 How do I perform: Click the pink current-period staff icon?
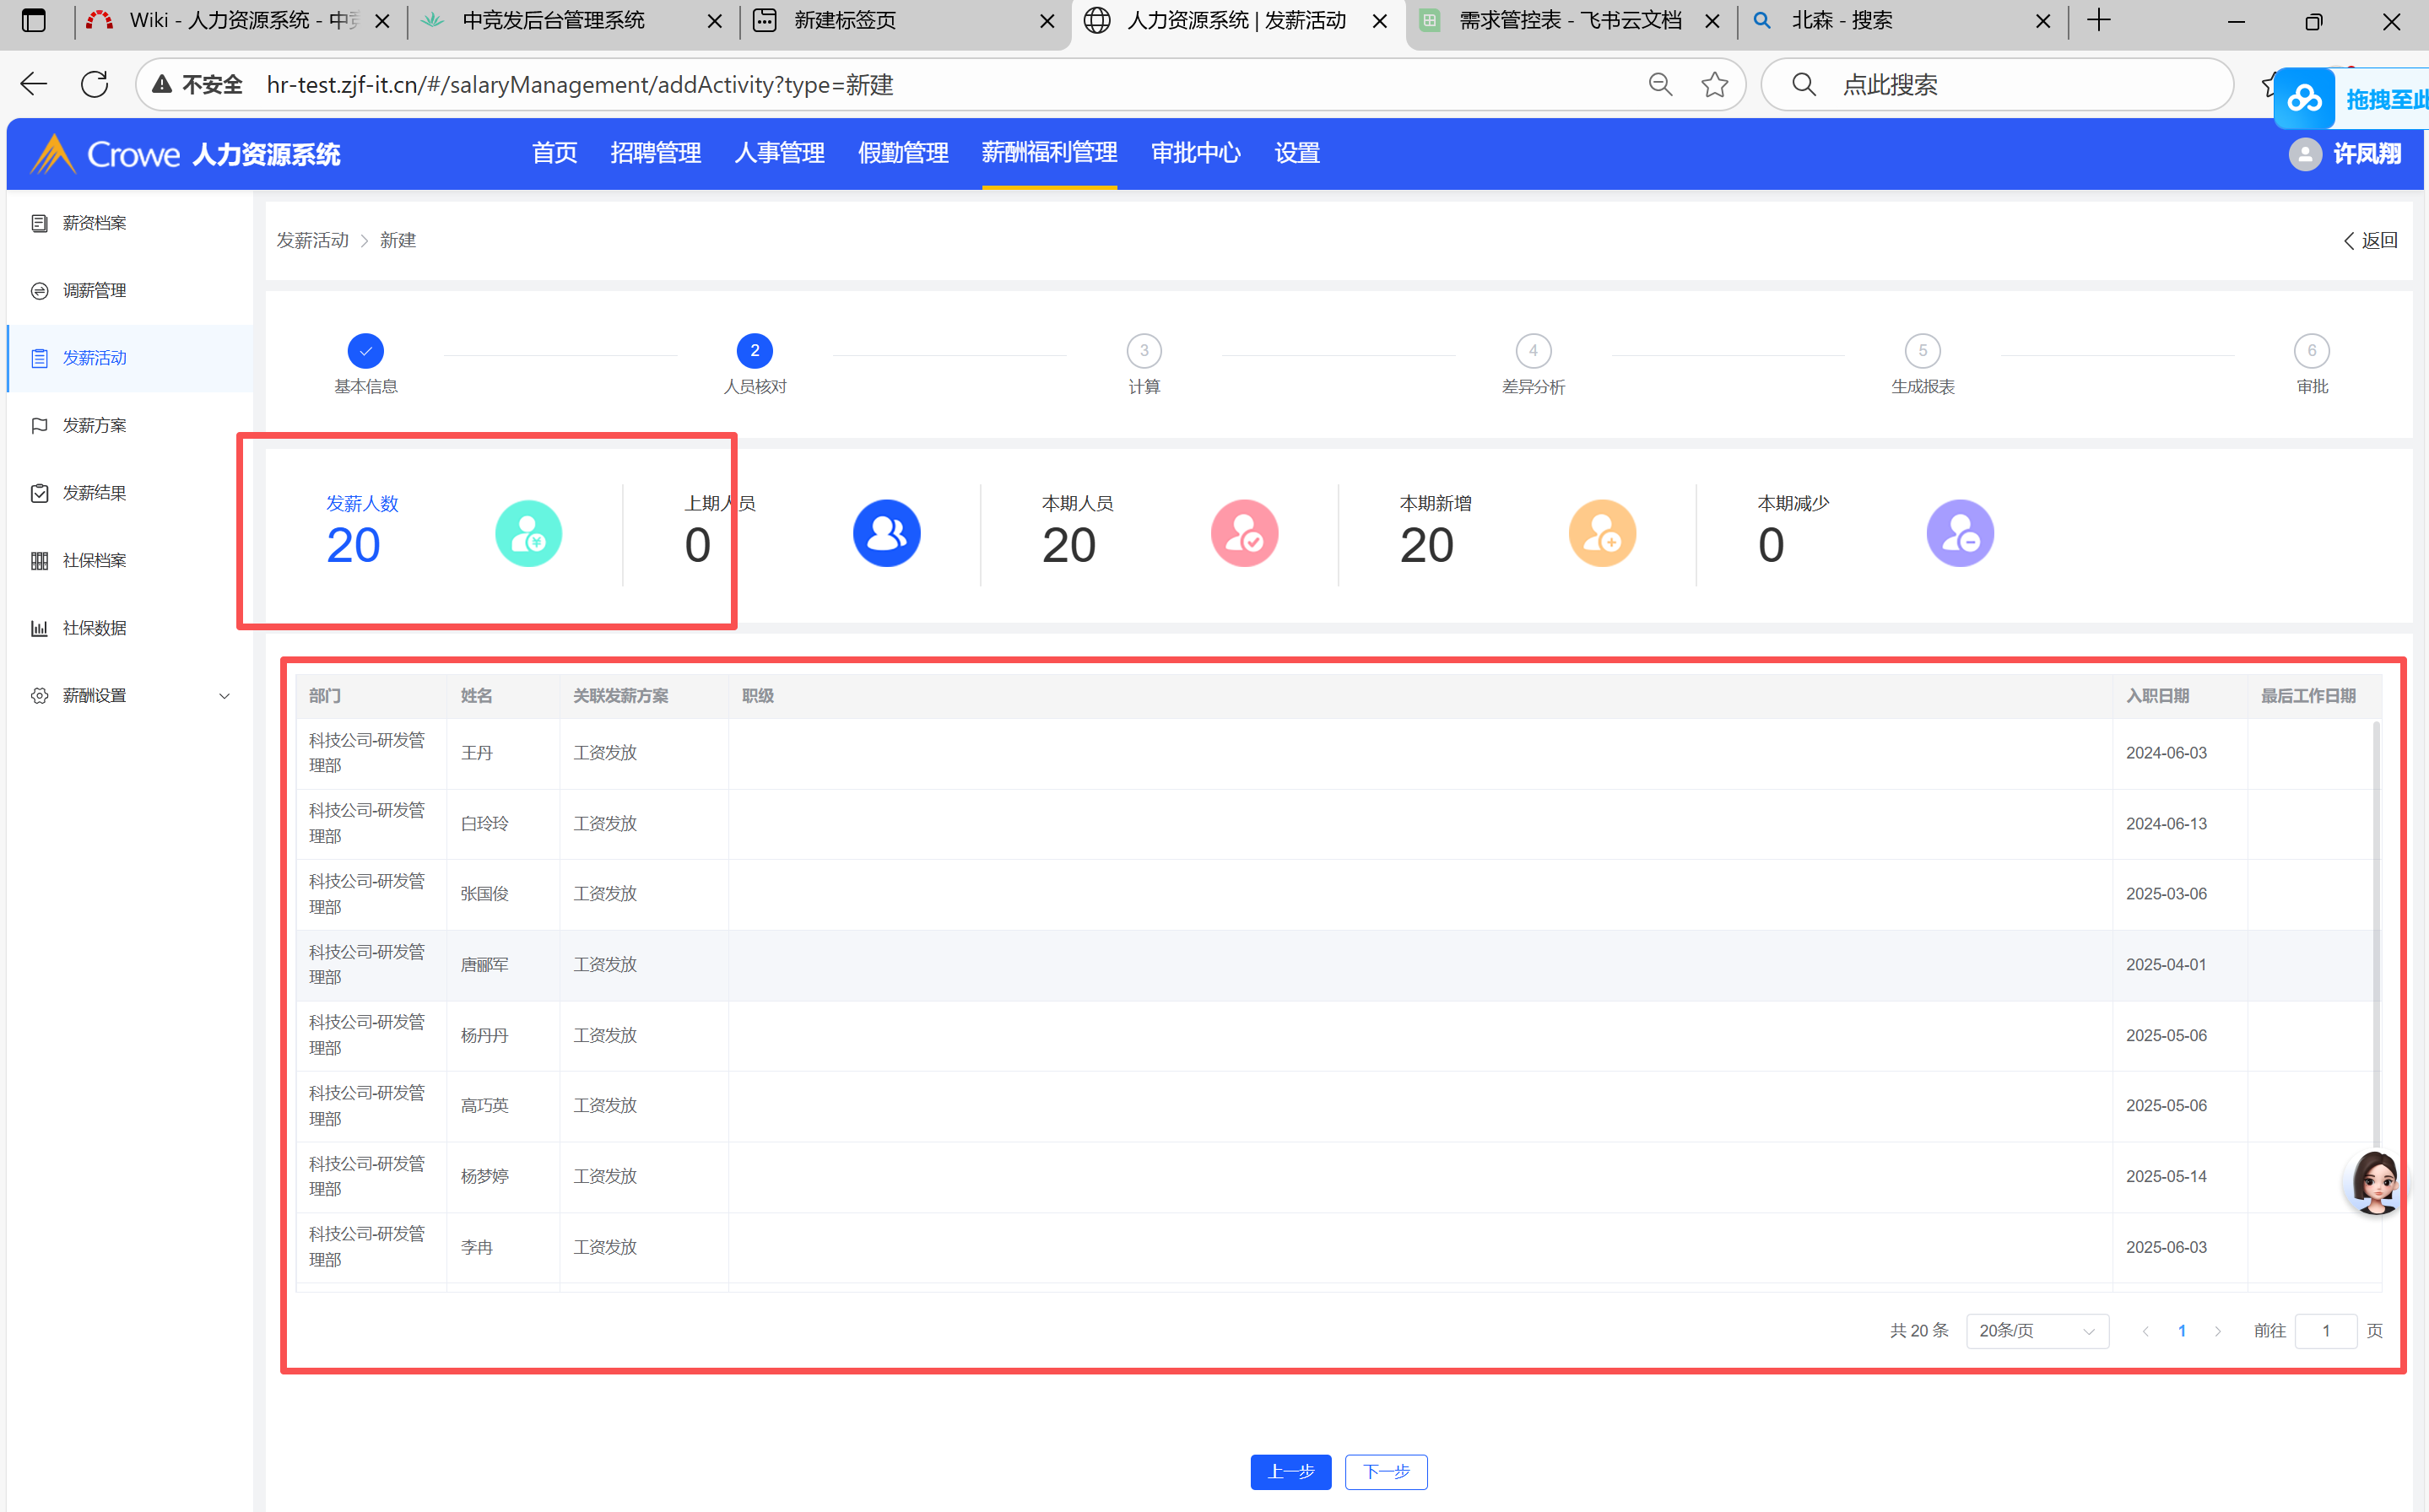click(1244, 533)
